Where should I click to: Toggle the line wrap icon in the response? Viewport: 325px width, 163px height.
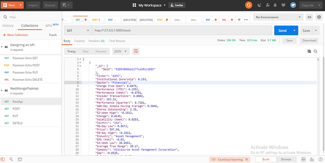(x=136, y=51)
